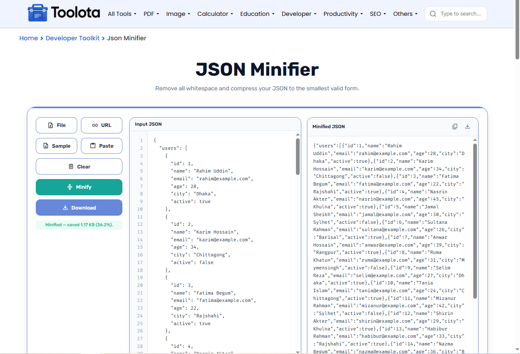Open the Productivity dropdown
The width and height of the screenshot is (520, 354).
(343, 14)
